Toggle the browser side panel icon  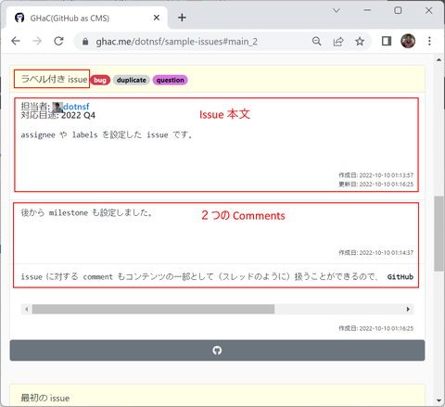pyautogui.click(x=387, y=41)
